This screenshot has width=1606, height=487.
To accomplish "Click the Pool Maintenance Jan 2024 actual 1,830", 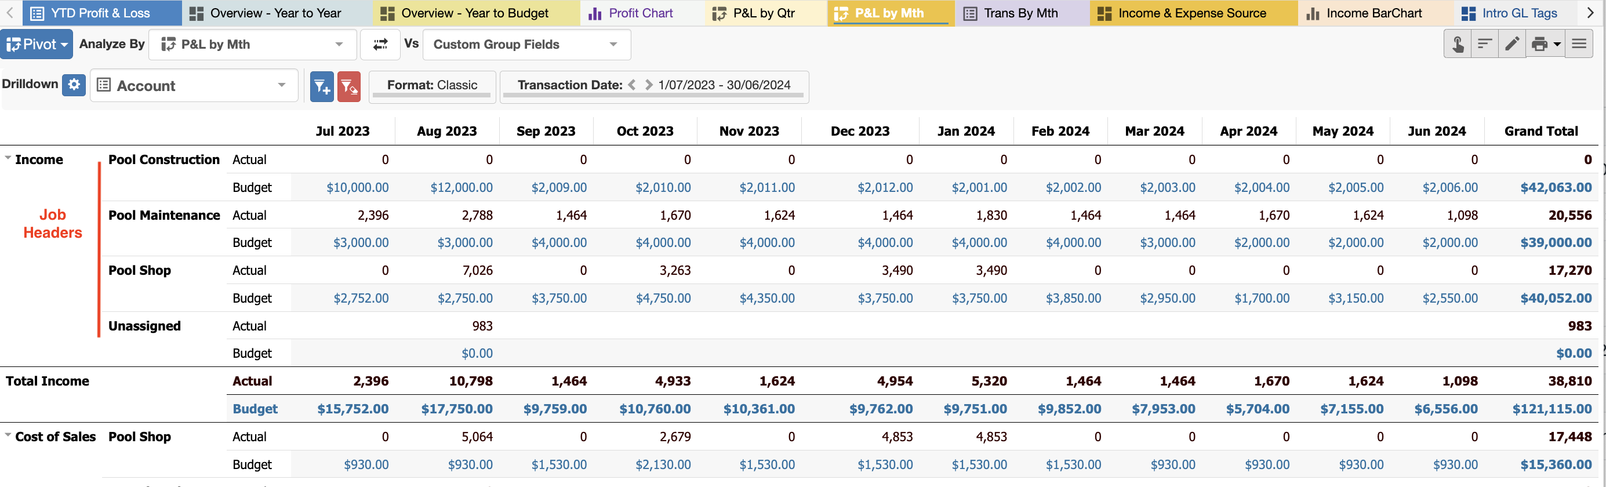I will pyautogui.click(x=991, y=215).
